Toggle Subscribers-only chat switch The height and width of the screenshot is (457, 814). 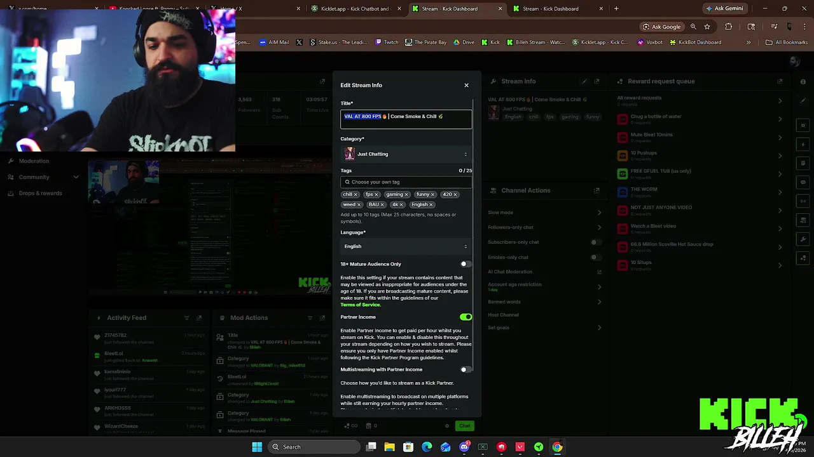point(595,242)
